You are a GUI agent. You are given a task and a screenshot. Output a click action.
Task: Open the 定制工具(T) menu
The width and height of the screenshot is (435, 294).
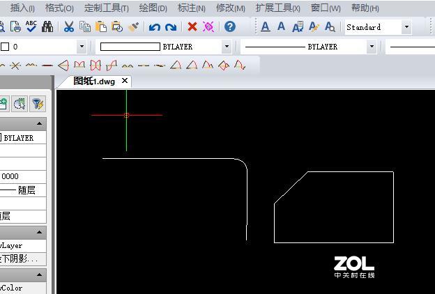107,8
